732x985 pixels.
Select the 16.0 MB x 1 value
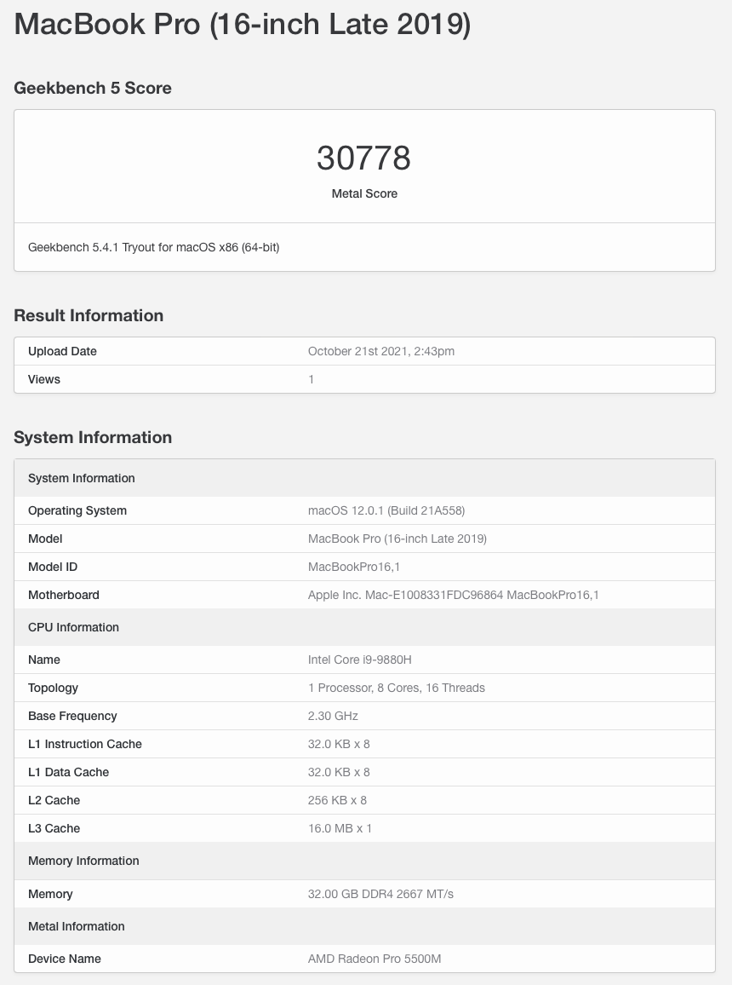click(340, 828)
